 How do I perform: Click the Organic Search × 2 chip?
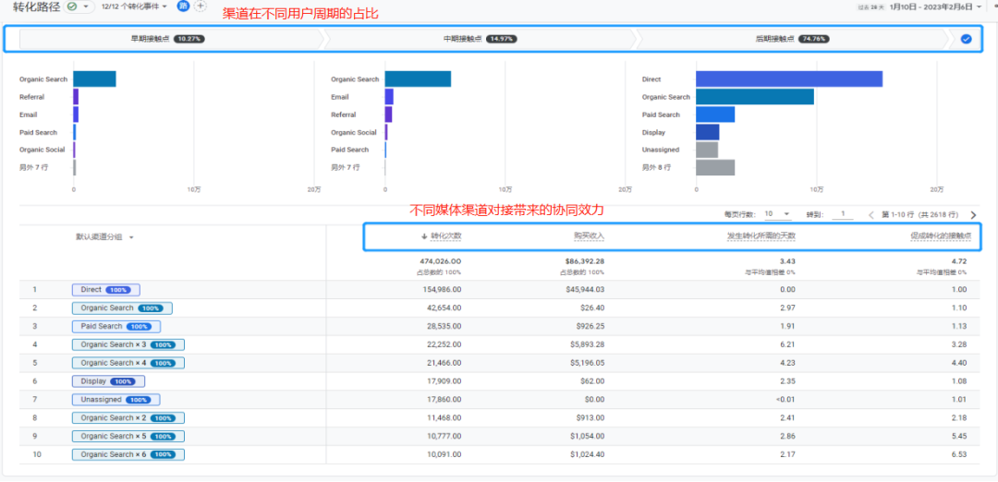click(128, 417)
